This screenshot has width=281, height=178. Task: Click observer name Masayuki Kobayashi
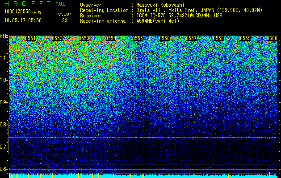(x=160, y=5)
